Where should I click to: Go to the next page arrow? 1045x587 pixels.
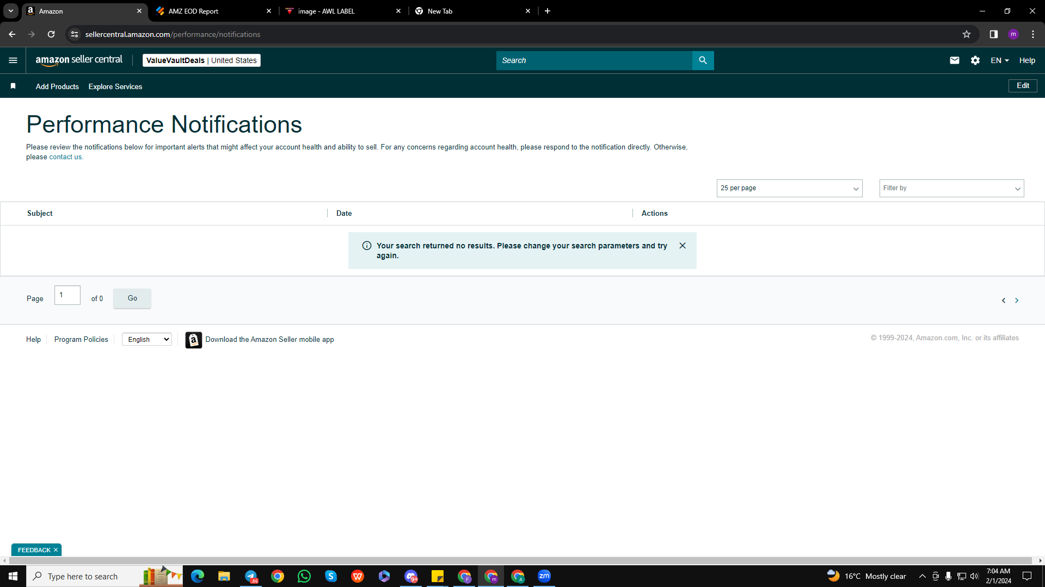coord(1017,301)
